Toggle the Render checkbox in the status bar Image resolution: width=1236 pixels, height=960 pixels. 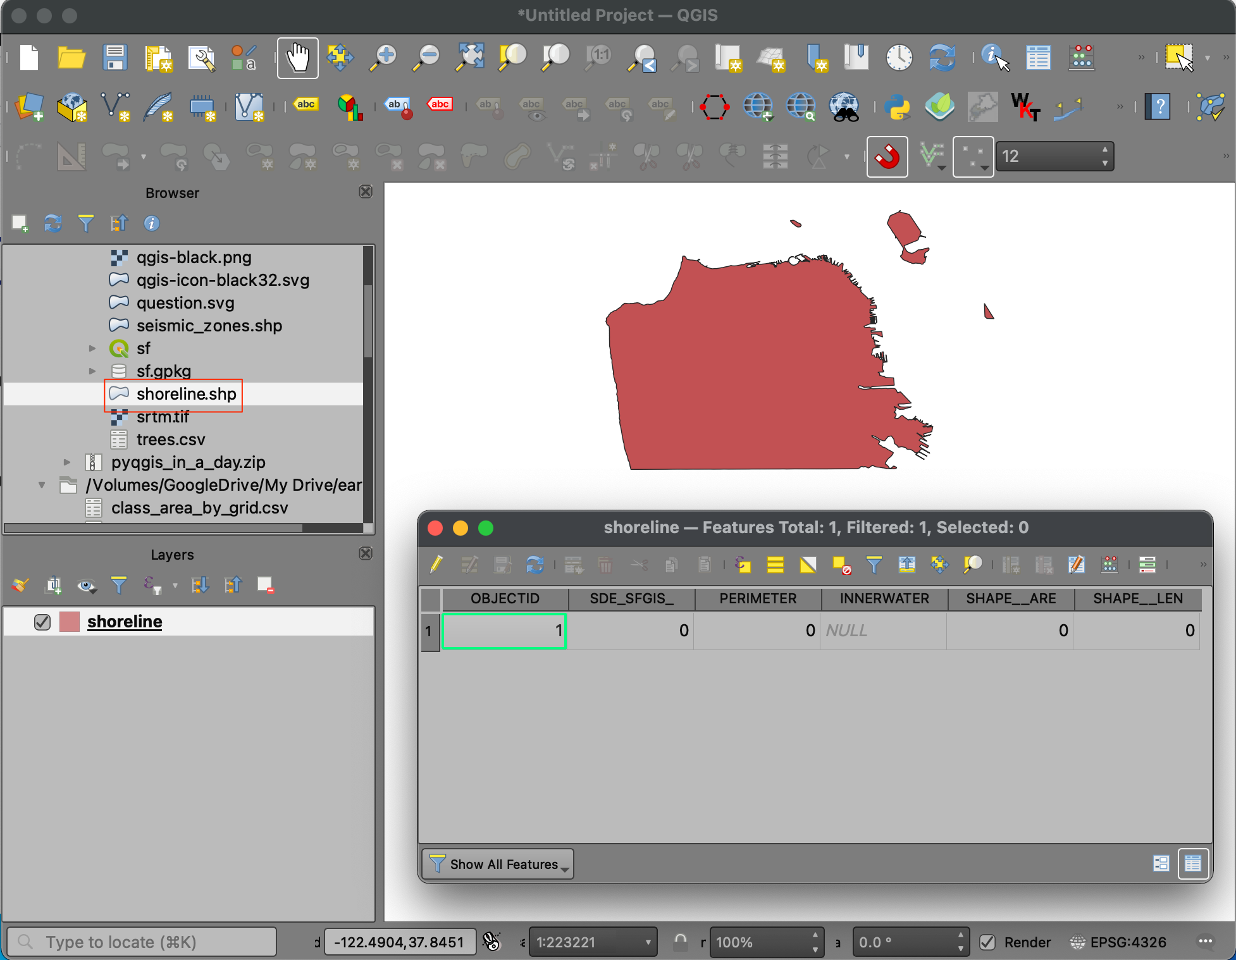coord(987,942)
